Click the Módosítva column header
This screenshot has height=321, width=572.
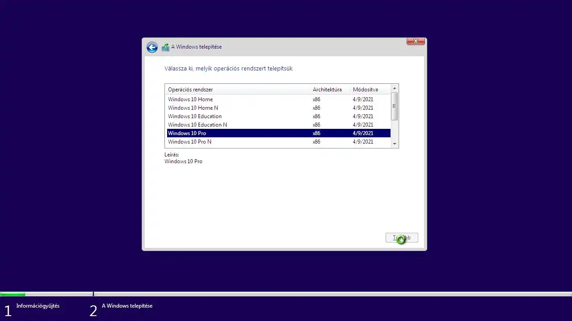click(x=370, y=90)
